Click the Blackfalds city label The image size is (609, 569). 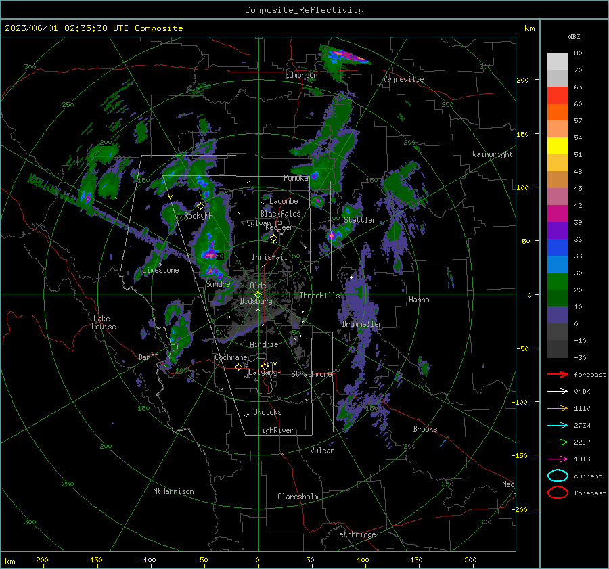point(280,214)
